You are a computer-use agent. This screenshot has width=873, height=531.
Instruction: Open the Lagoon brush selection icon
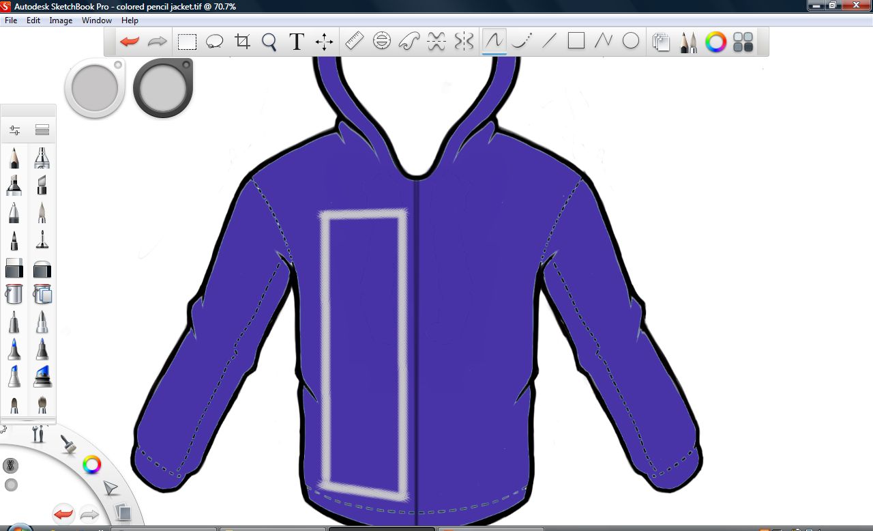pos(68,444)
